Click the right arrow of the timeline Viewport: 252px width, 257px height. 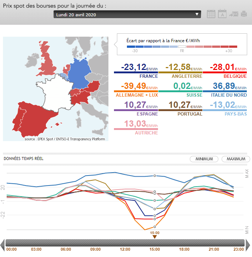point(249,243)
